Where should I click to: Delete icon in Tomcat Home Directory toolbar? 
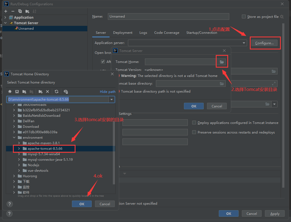[47, 91]
